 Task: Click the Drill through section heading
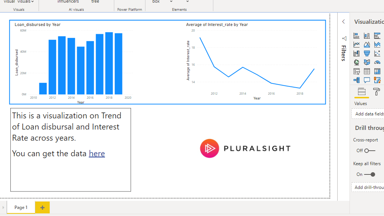[370, 128]
